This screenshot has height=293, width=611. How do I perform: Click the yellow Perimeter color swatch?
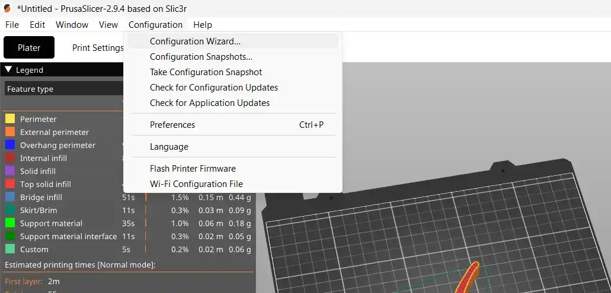point(10,119)
